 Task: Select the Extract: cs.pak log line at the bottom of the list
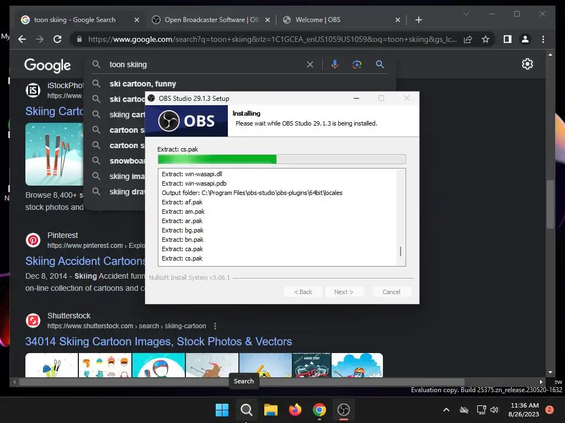pos(182,258)
